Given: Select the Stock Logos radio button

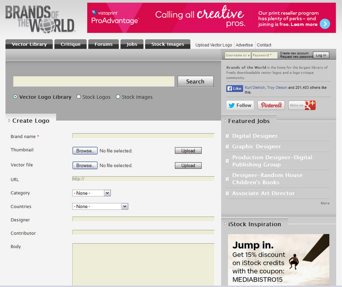Looking at the screenshot, I should (x=79, y=97).
